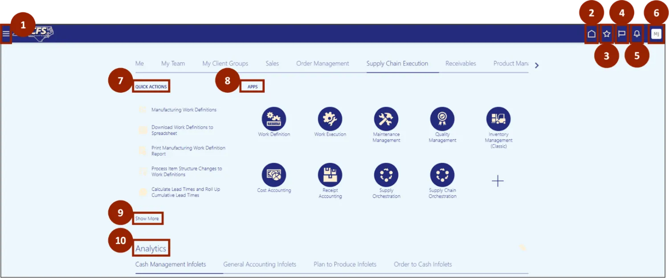Open the Order Management tab
Image resolution: width=669 pixels, height=278 pixels.
[x=322, y=64]
